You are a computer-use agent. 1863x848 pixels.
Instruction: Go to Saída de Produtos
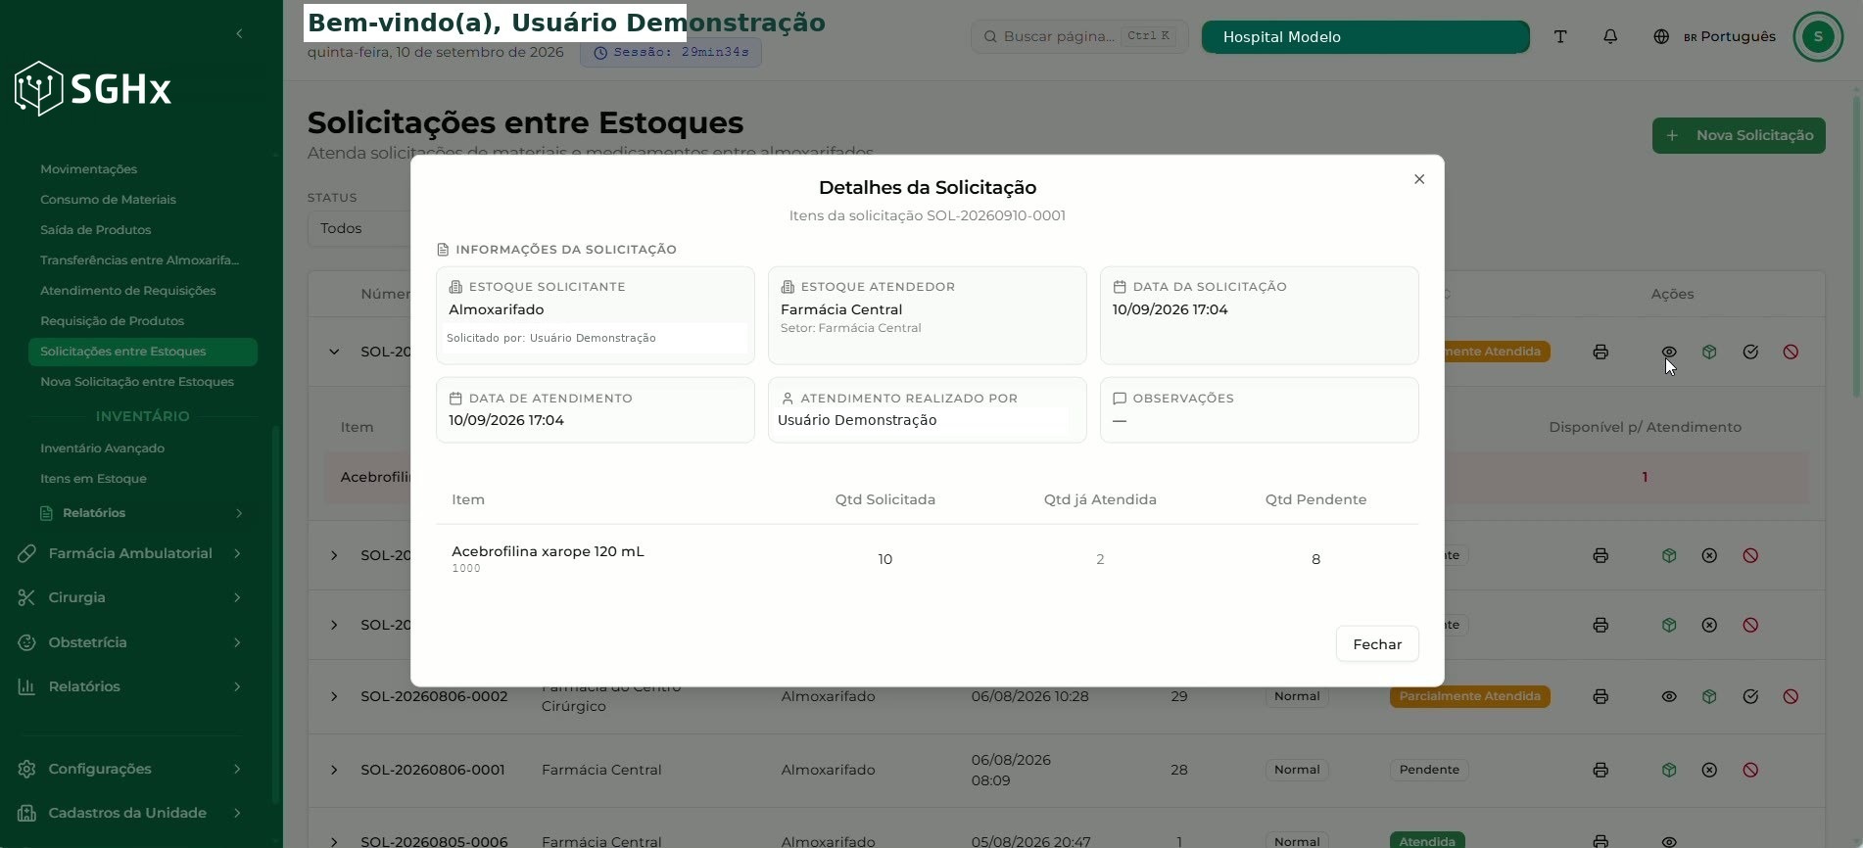(95, 230)
